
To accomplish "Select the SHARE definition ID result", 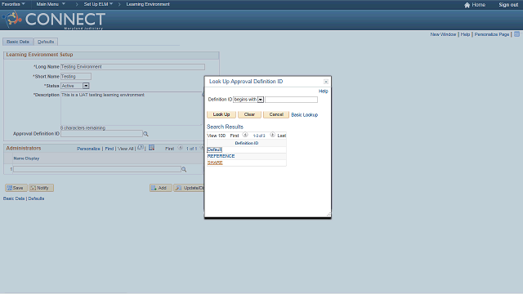I will (x=215, y=163).
